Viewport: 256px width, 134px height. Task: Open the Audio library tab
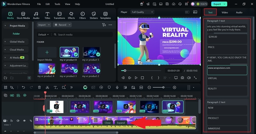click(x=36, y=16)
